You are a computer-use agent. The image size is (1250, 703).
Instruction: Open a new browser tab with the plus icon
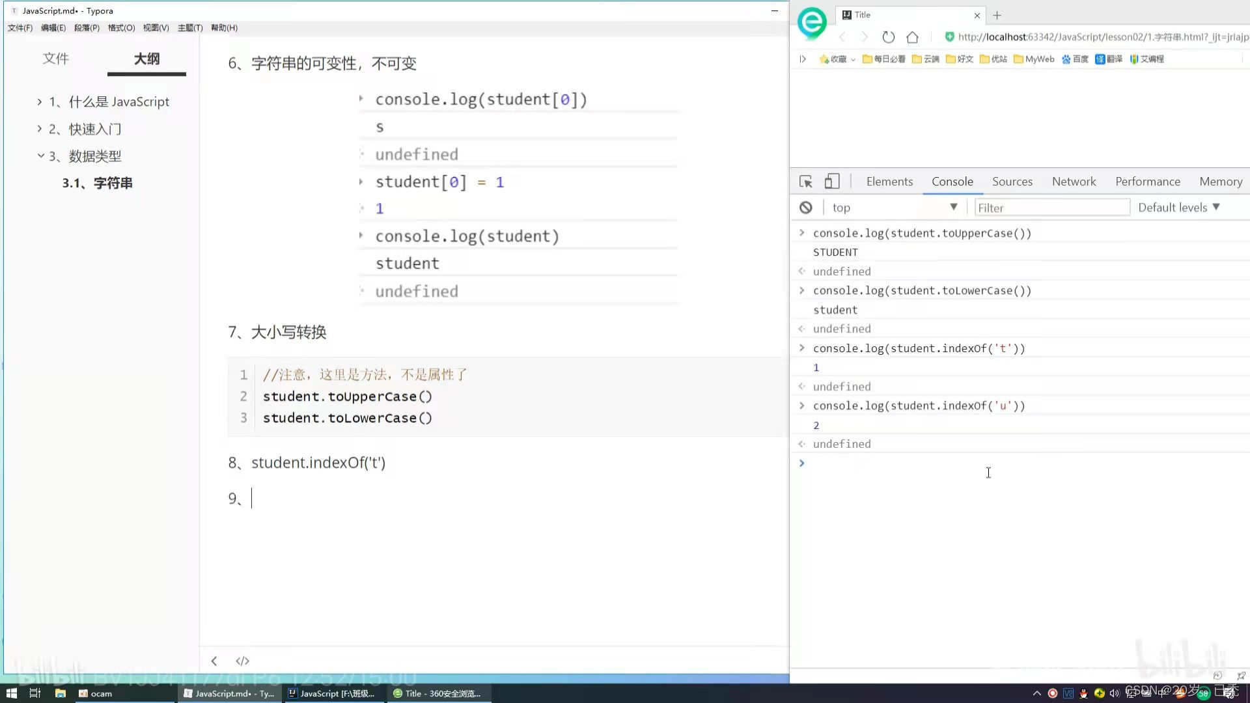997,15
